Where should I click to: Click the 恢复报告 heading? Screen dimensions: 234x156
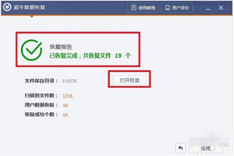61,47
